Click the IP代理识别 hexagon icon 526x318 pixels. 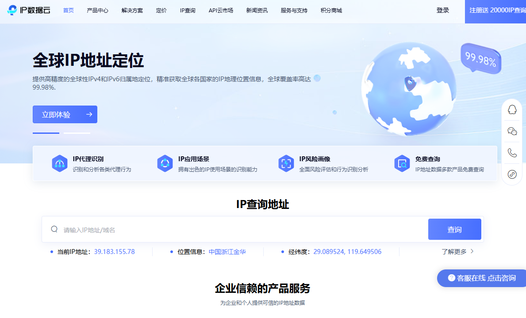pyautogui.click(x=60, y=163)
